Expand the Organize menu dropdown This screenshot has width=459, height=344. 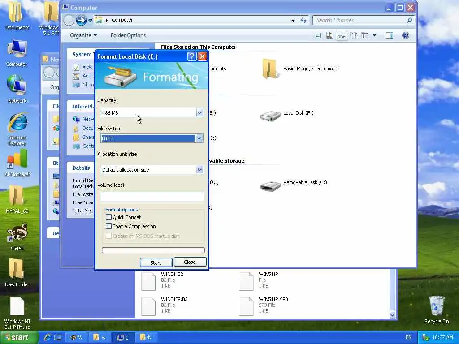click(x=83, y=35)
